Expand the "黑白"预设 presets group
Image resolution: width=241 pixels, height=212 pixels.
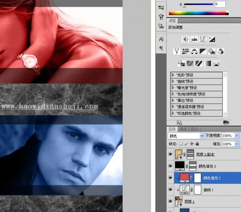173,100
